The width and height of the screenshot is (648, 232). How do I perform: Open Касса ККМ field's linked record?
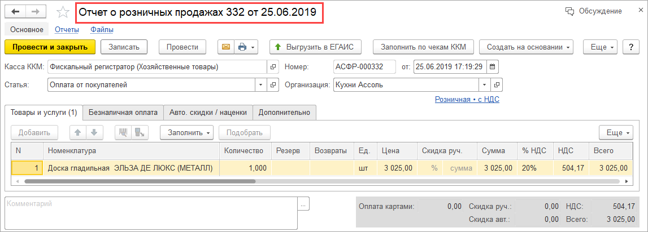[x=273, y=67]
